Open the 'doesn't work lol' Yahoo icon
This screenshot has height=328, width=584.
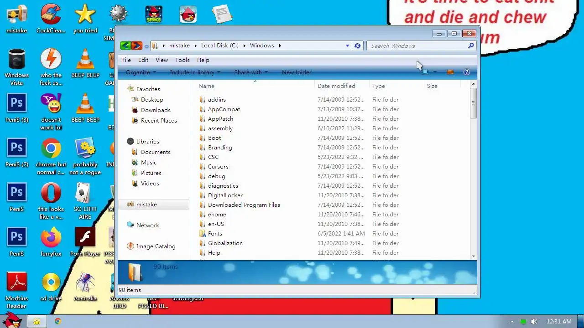pos(51,112)
